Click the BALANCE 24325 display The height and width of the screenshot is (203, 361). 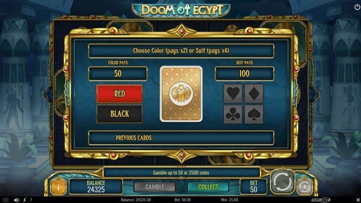(96, 186)
